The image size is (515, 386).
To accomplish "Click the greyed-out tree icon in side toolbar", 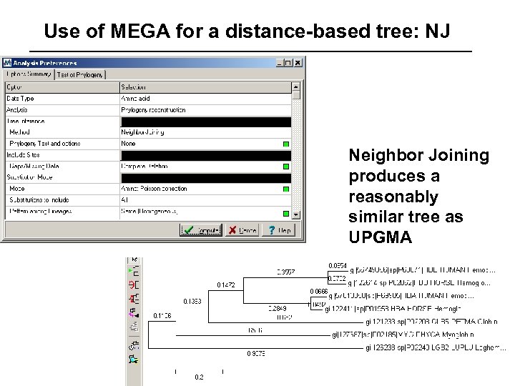I will (x=134, y=327).
